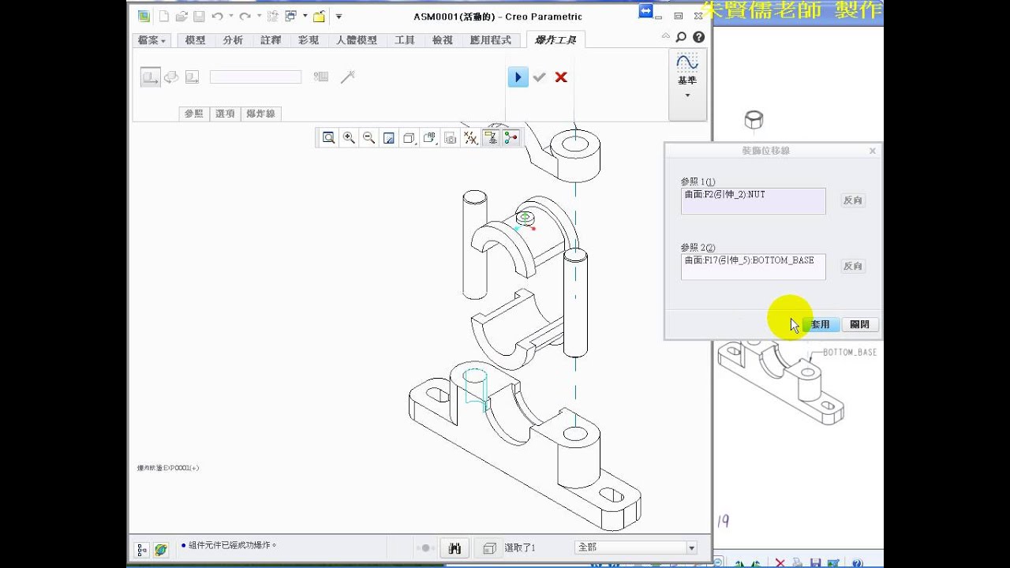Click the view manager icon
The width and height of the screenshot is (1010, 568).
(450, 138)
